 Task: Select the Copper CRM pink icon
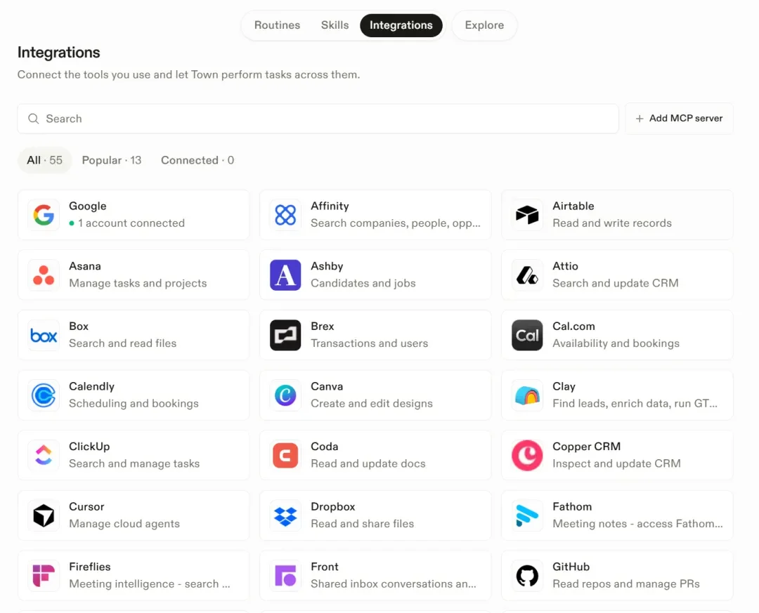(527, 455)
